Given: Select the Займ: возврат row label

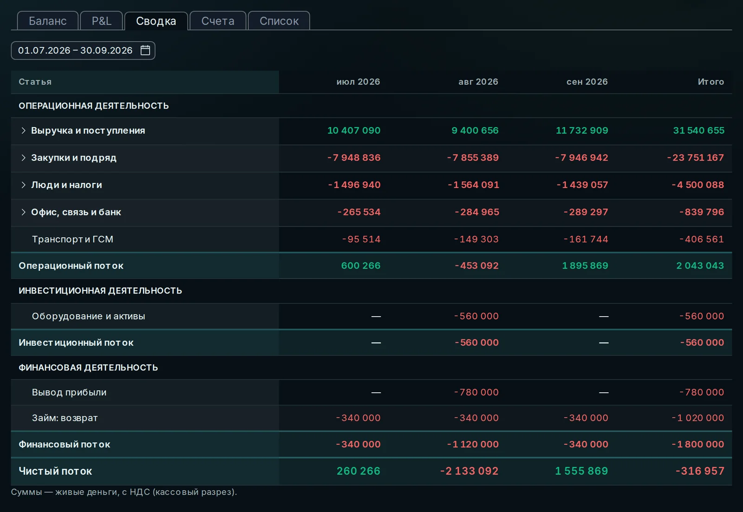Looking at the screenshot, I should pyautogui.click(x=65, y=418).
